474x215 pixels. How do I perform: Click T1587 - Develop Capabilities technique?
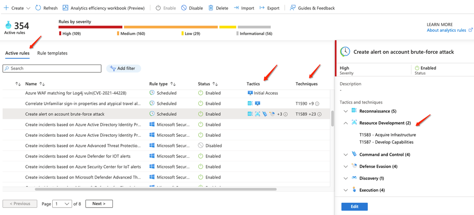tap(386, 142)
